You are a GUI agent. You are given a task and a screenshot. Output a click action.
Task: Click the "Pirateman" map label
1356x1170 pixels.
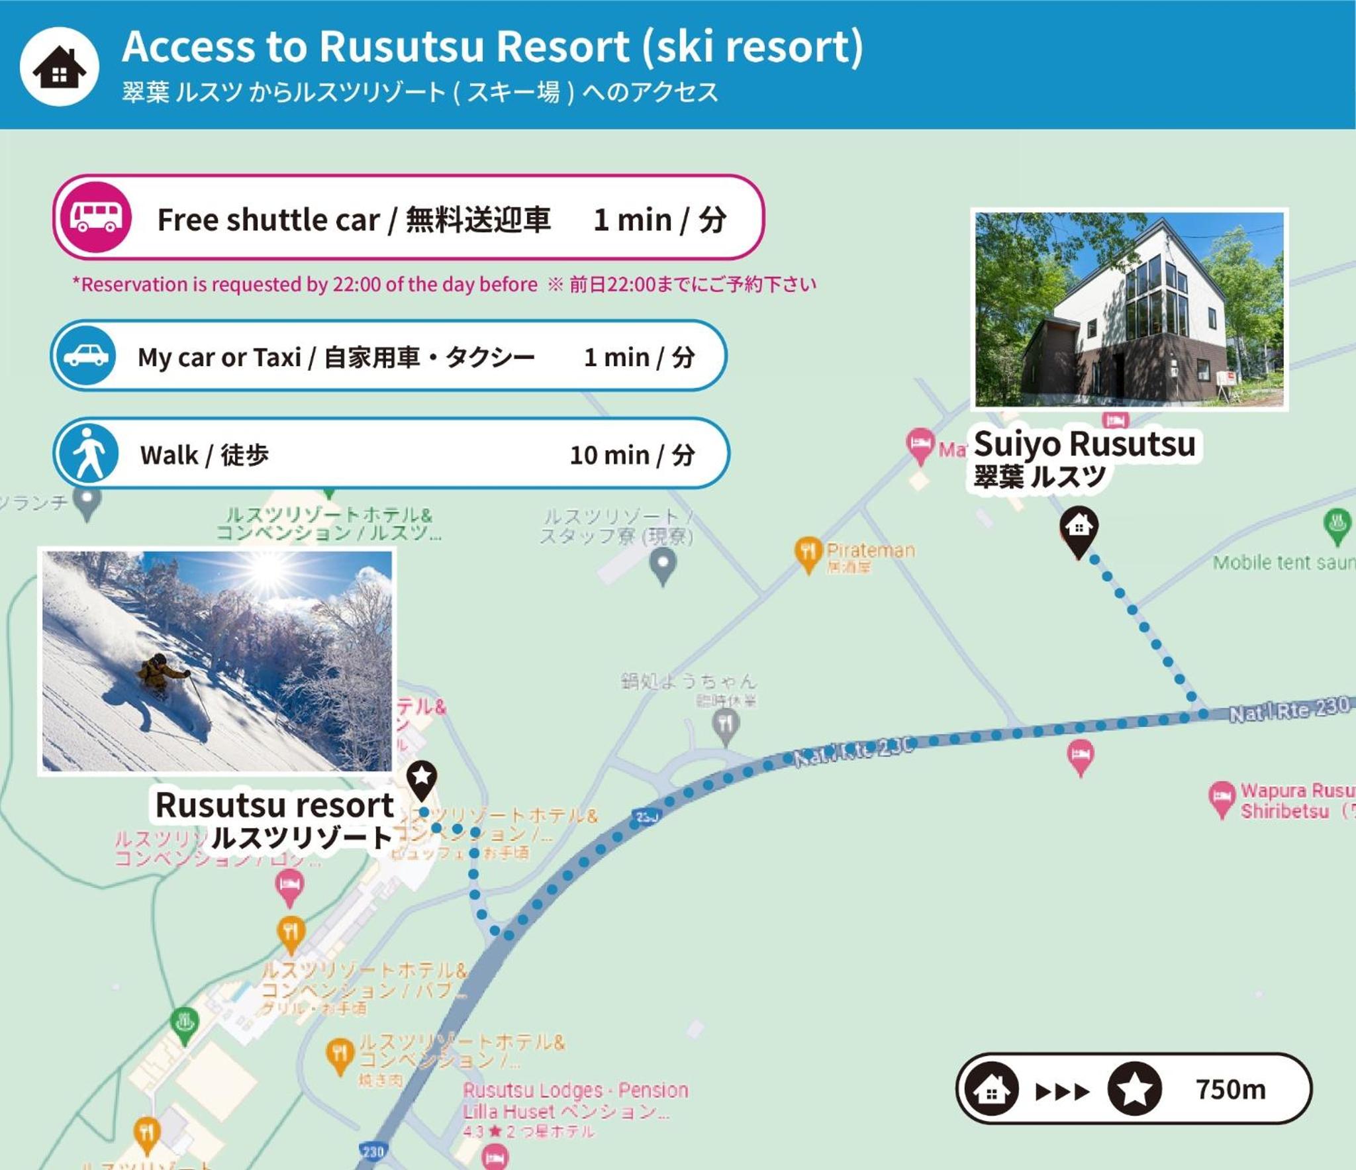pyautogui.click(x=871, y=550)
